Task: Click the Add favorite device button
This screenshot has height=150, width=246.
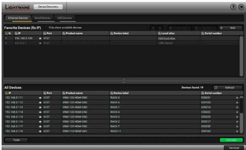Action: point(230,28)
